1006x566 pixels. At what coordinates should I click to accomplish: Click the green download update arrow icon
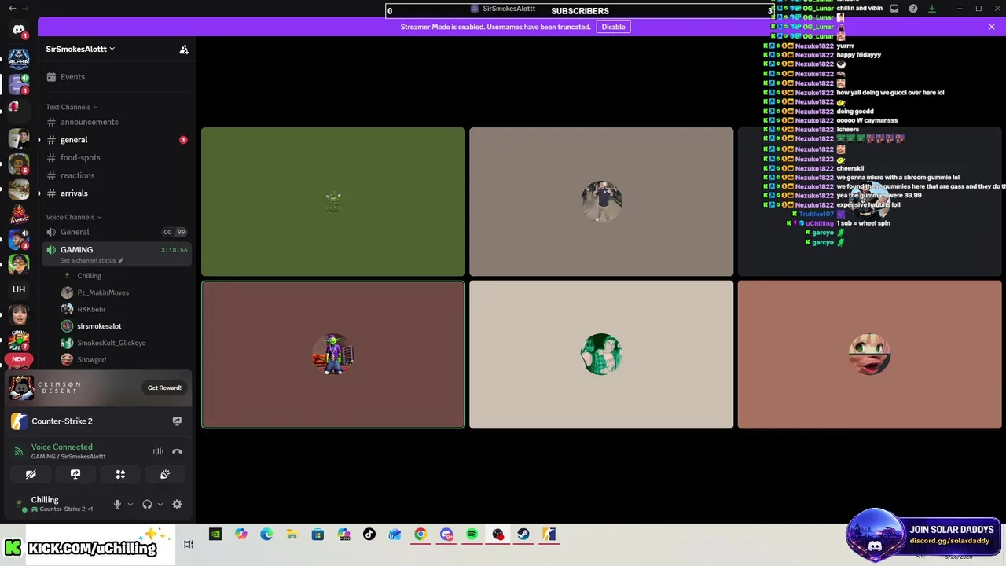tap(932, 9)
